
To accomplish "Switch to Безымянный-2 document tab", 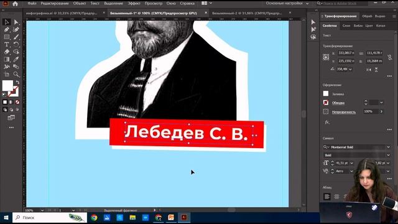I will click(x=247, y=13).
